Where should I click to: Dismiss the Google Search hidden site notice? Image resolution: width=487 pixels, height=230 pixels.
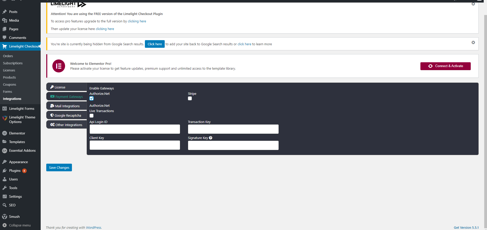point(473,42)
